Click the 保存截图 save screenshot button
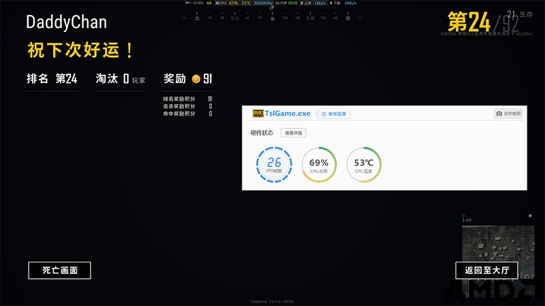The width and height of the screenshot is (545, 306). (x=508, y=114)
